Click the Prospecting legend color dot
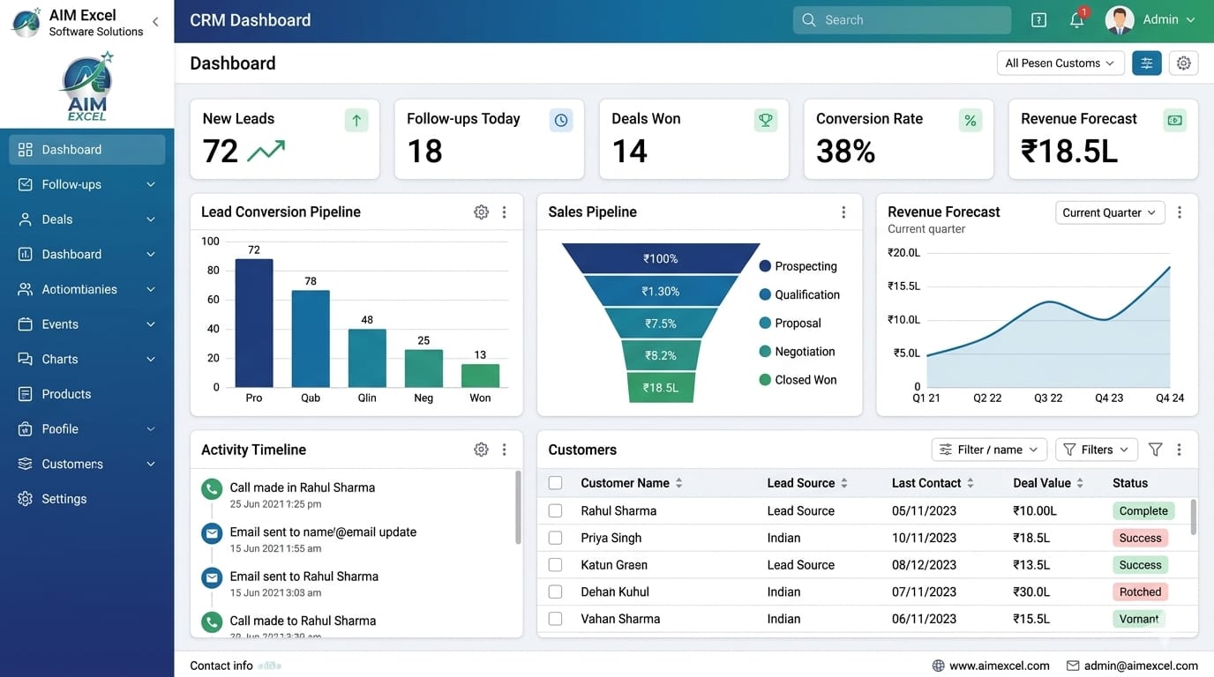The width and height of the screenshot is (1214, 677). point(765,266)
